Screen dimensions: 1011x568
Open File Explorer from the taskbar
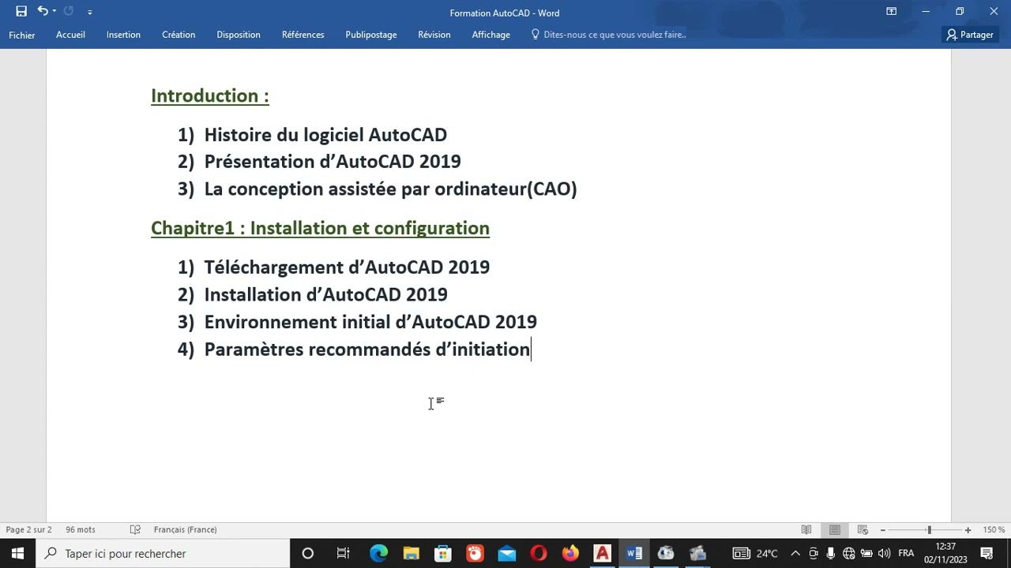pyautogui.click(x=411, y=554)
